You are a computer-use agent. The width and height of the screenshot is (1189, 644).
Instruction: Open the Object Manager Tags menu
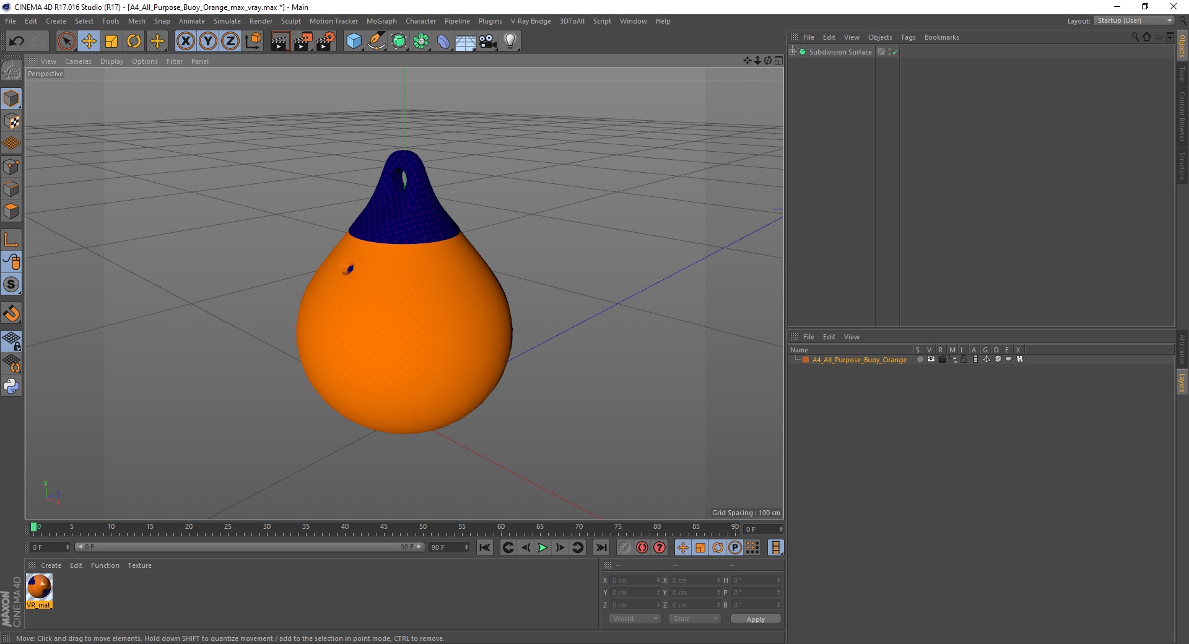(908, 37)
